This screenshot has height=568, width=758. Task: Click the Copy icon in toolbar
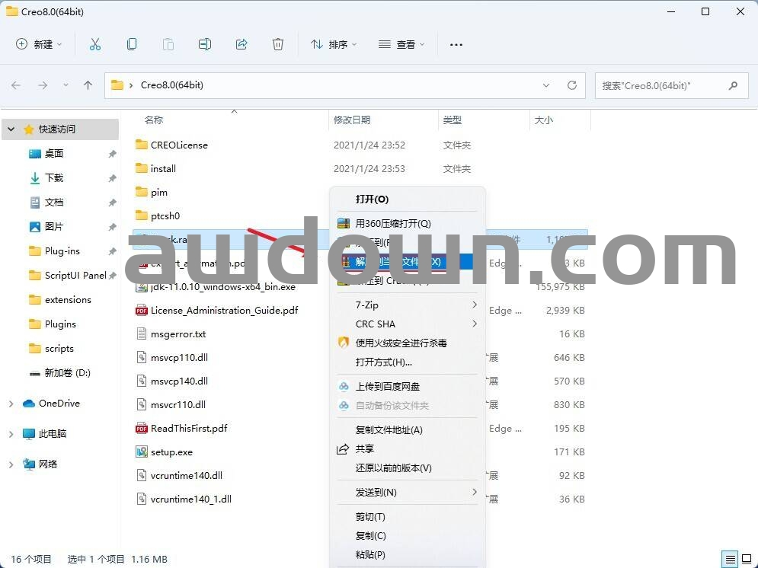(x=132, y=45)
